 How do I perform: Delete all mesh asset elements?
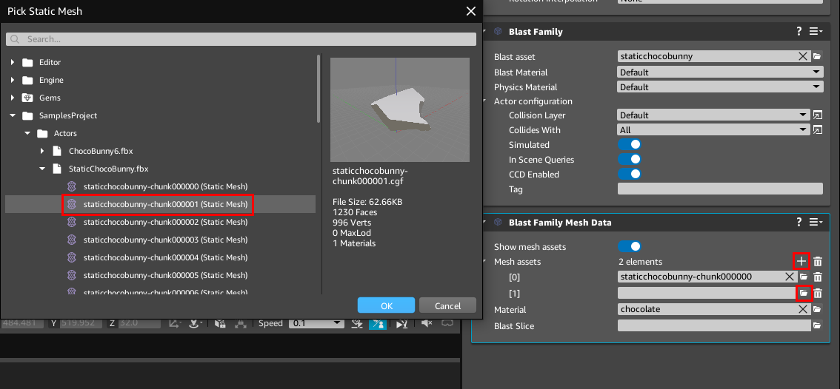[x=818, y=262]
